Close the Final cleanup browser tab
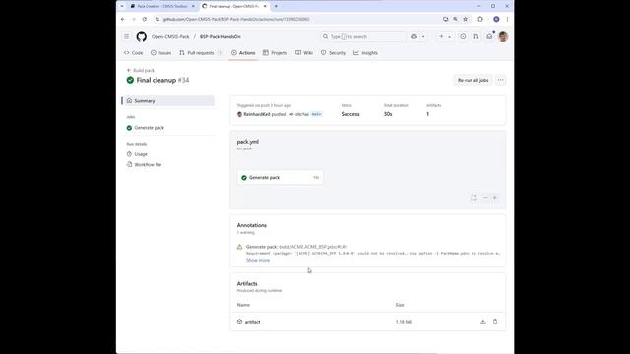 tap(265, 6)
